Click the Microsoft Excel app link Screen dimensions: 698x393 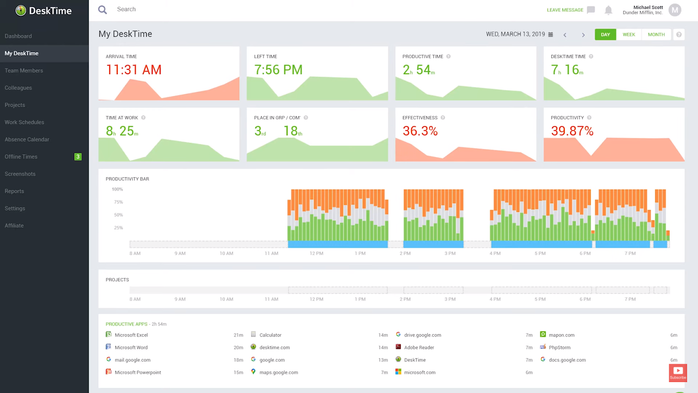131,335
